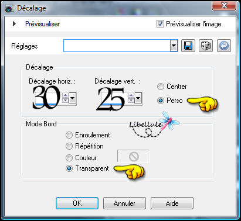
Task: Close the Décalage dialog with X
Action: pyautogui.click(x=224, y=6)
